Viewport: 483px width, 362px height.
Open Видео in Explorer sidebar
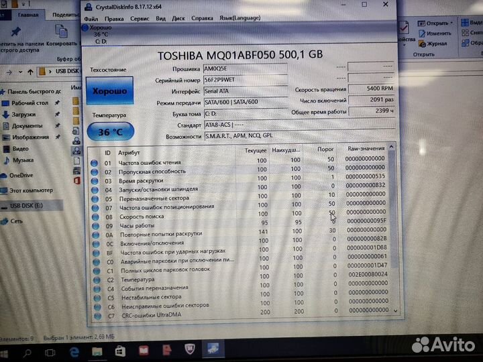[x=20, y=149]
